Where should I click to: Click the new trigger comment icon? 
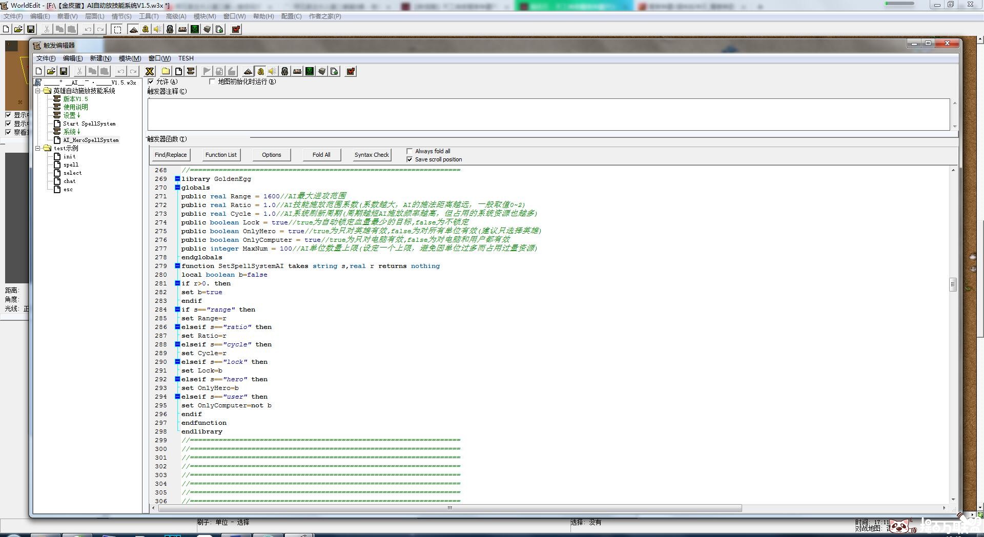[x=191, y=71]
